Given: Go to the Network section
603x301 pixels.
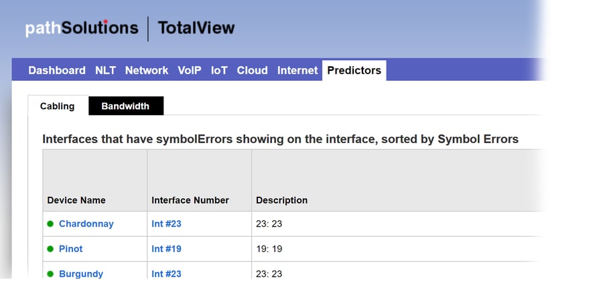Looking at the screenshot, I should coord(147,70).
